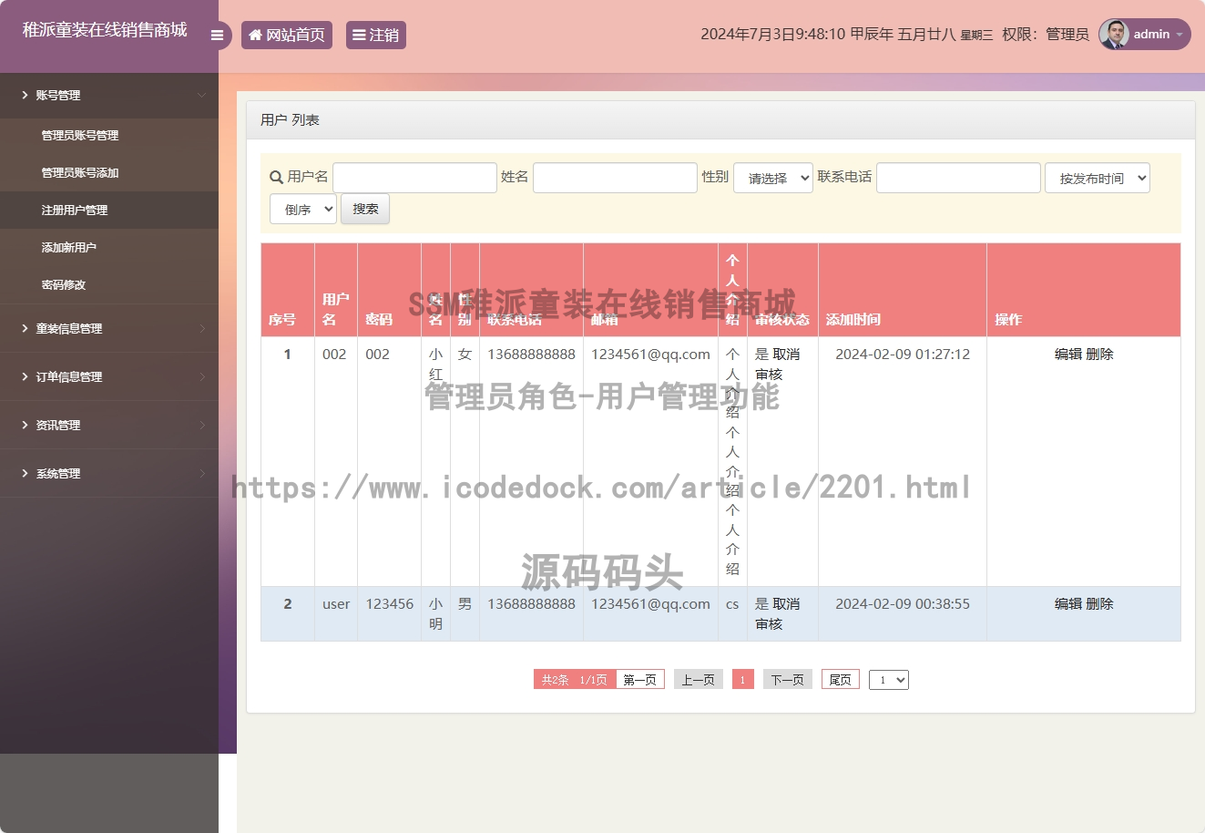Viewport: 1205px width, 833px height.
Task: Expand the 系统管理 sidebar section
Action: (x=109, y=473)
